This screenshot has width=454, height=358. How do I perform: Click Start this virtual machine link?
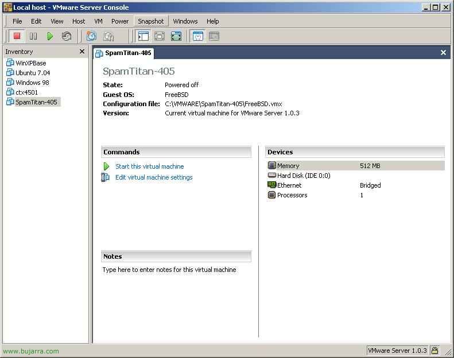coord(150,166)
